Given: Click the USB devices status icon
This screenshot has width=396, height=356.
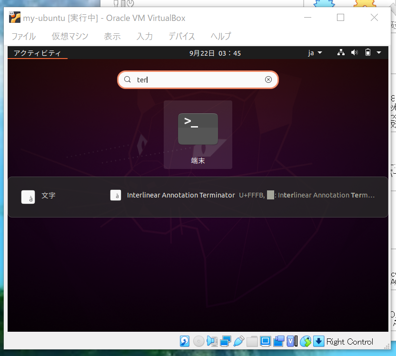Looking at the screenshot, I should pos(239,341).
